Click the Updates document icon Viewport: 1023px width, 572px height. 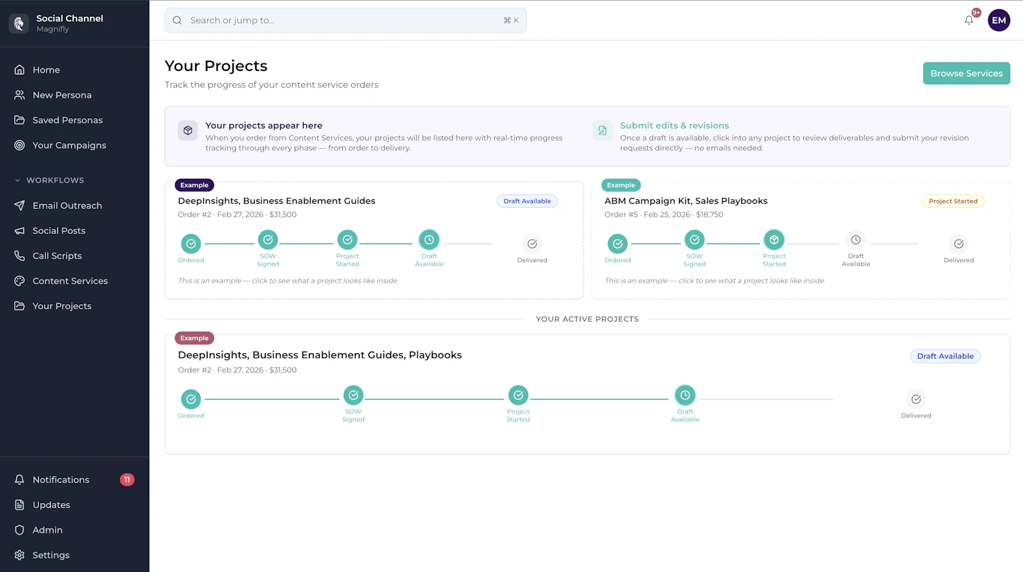pyautogui.click(x=20, y=505)
